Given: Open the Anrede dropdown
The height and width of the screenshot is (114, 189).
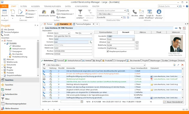Looking at the screenshot, I should (69, 33).
